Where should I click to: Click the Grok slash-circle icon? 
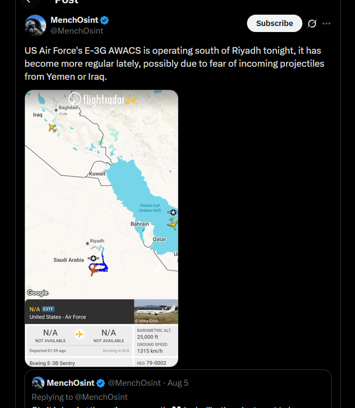click(312, 24)
